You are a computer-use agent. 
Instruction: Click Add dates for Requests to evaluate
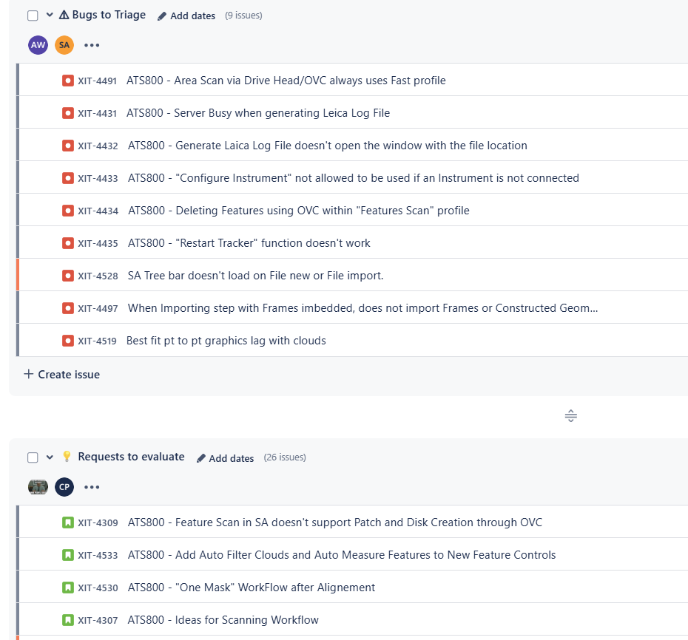225,458
